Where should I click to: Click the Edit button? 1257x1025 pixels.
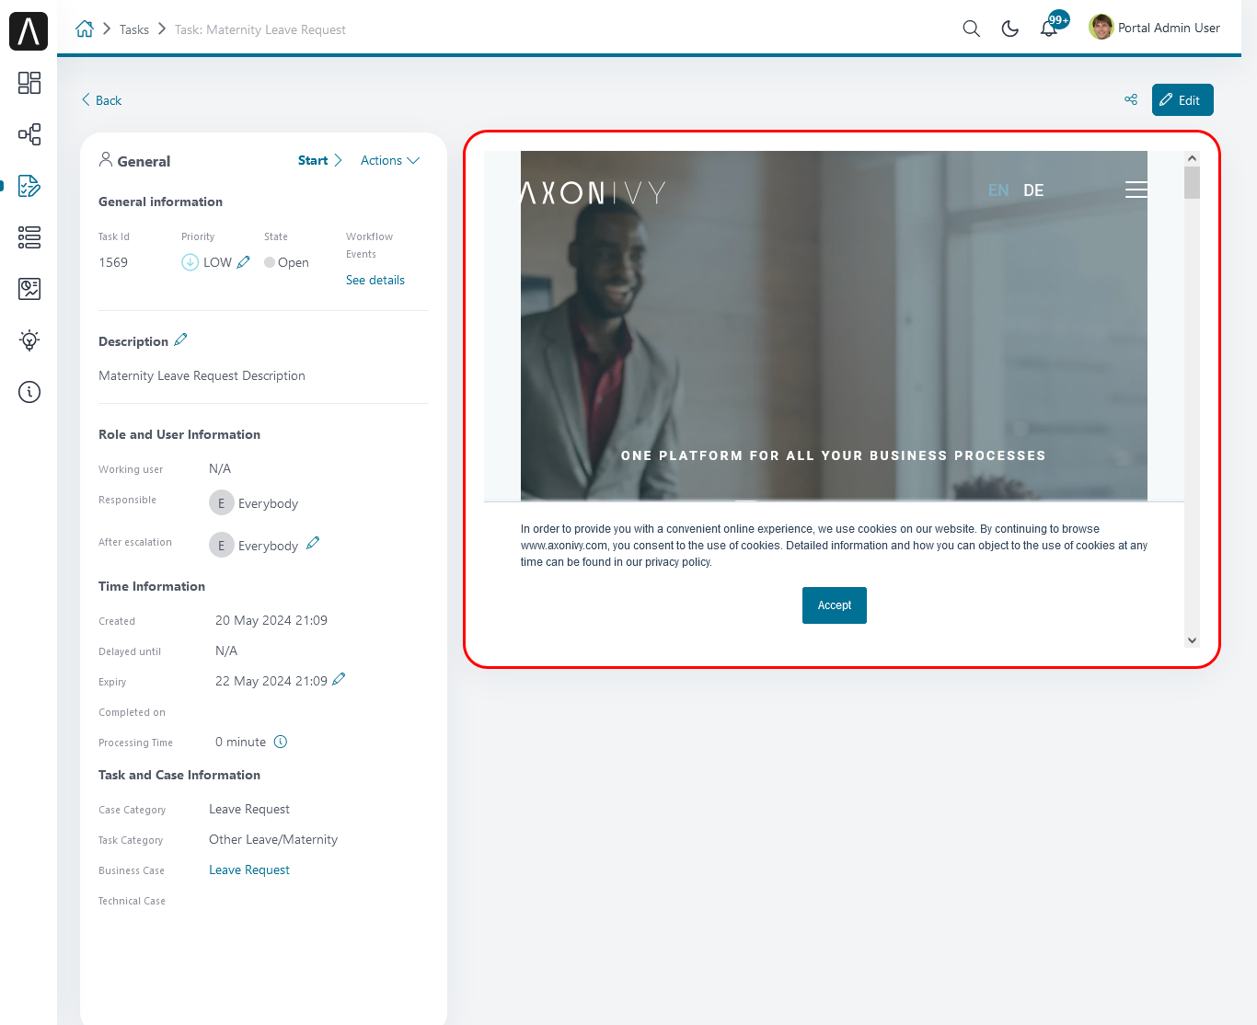tap(1182, 99)
